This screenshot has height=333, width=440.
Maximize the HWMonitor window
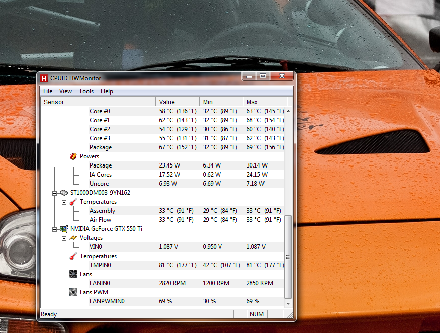[262, 76]
